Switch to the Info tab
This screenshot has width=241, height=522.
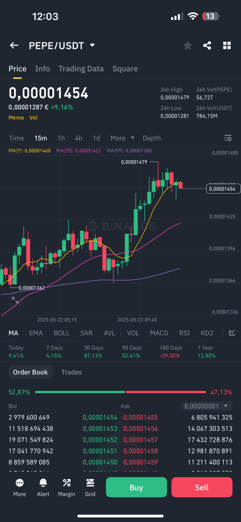(42, 69)
